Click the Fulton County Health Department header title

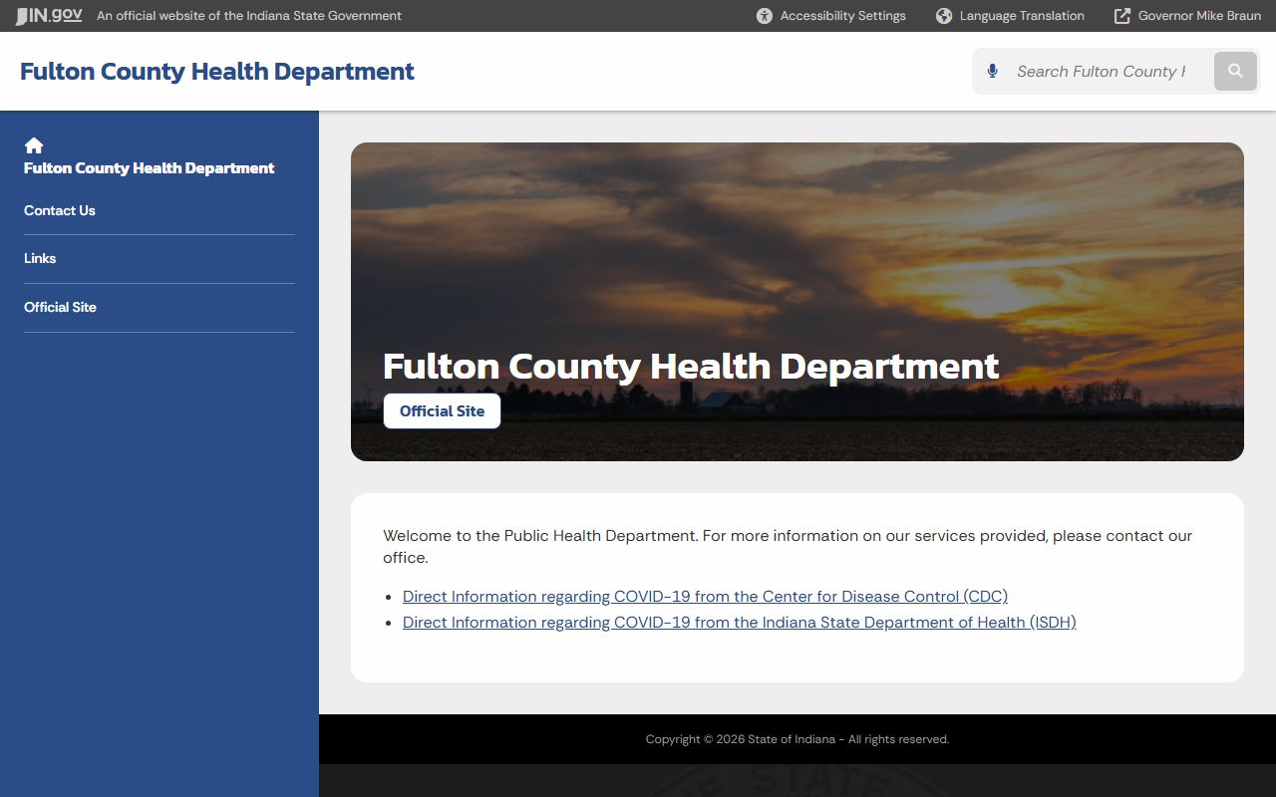pos(217,72)
